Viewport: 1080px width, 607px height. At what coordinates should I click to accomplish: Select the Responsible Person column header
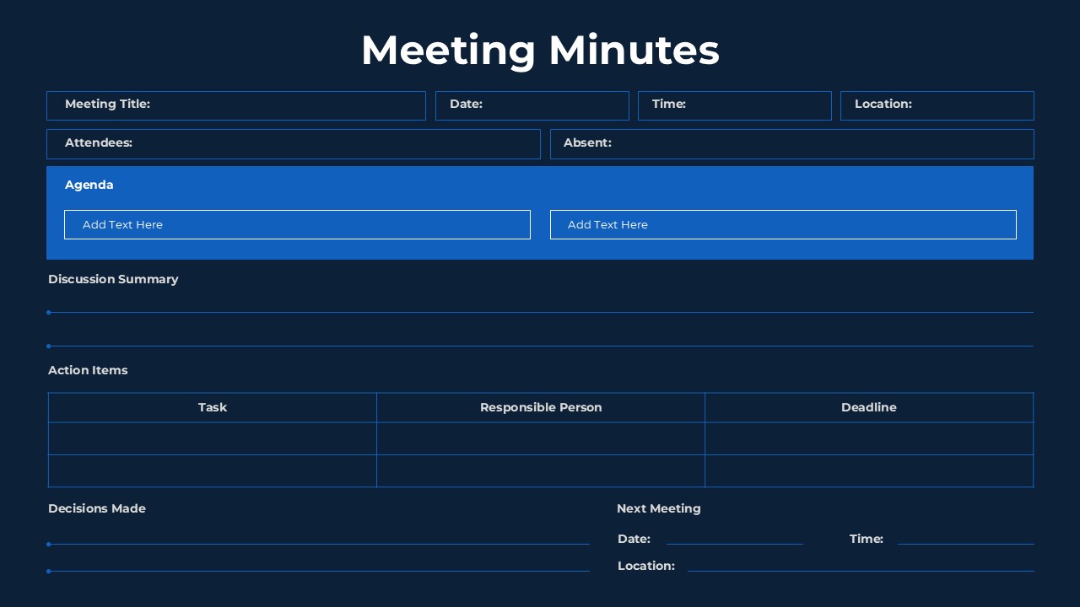tap(541, 407)
